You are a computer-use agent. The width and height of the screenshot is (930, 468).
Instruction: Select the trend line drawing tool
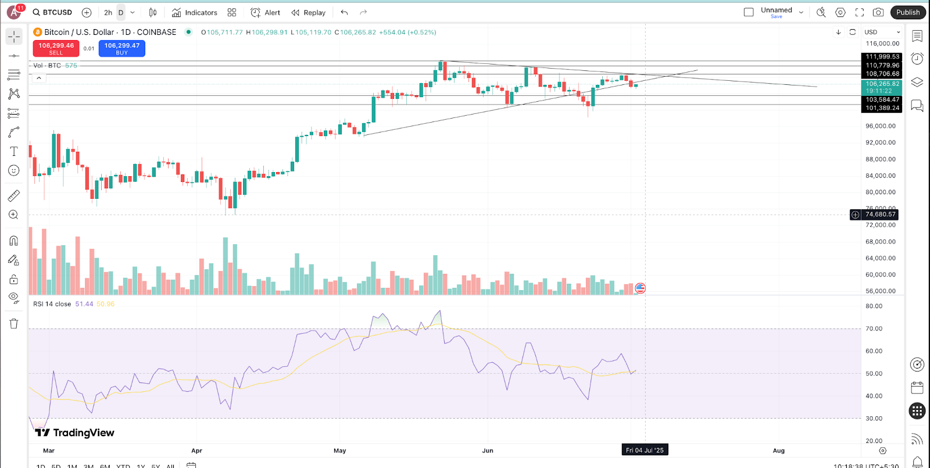(x=14, y=56)
